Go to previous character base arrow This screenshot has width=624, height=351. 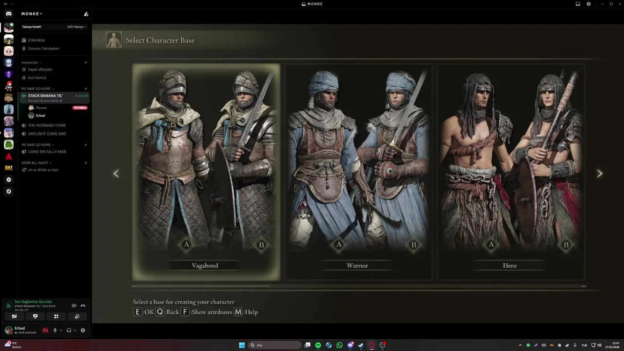tap(116, 174)
